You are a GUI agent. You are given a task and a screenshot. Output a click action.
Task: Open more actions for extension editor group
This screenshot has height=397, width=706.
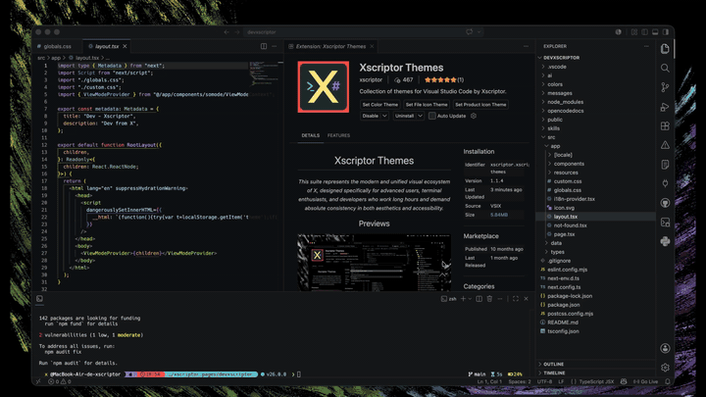tap(526, 46)
